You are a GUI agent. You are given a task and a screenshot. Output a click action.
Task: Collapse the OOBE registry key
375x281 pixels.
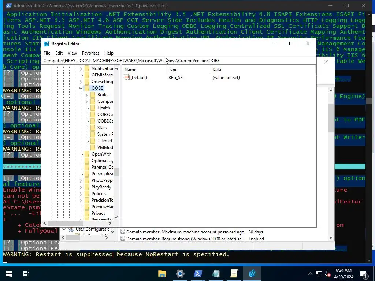click(81, 88)
